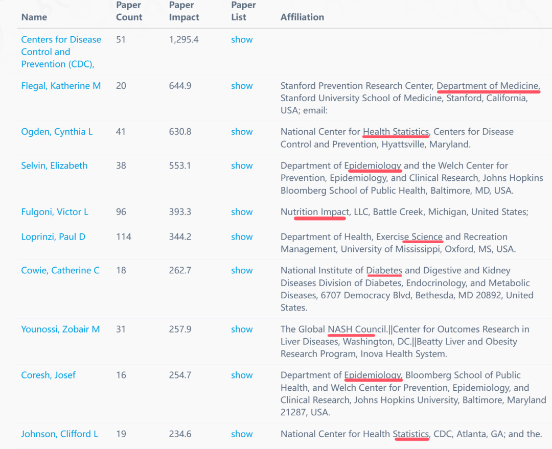Image resolution: width=552 pixels, height=449 pixels.
Task: Open Centers for Disease Control and Prevention link
Action: (x=61, y=52)
